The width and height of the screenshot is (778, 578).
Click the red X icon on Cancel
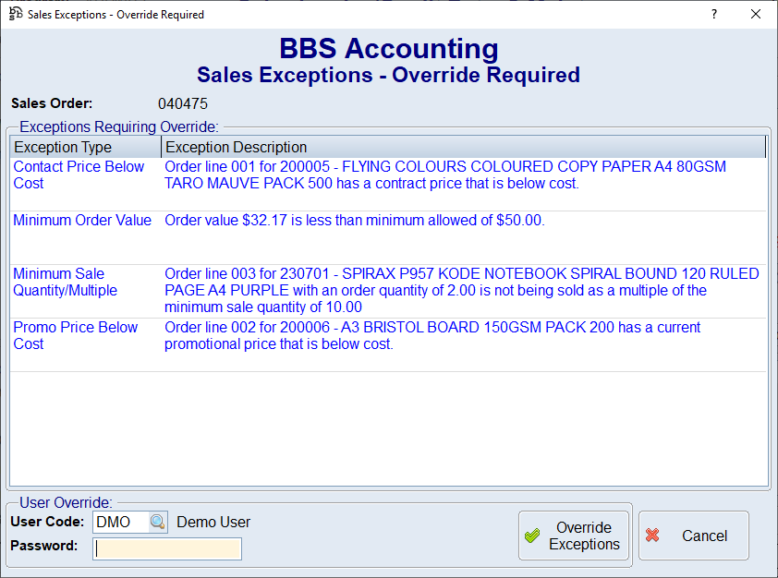(653, 536)
